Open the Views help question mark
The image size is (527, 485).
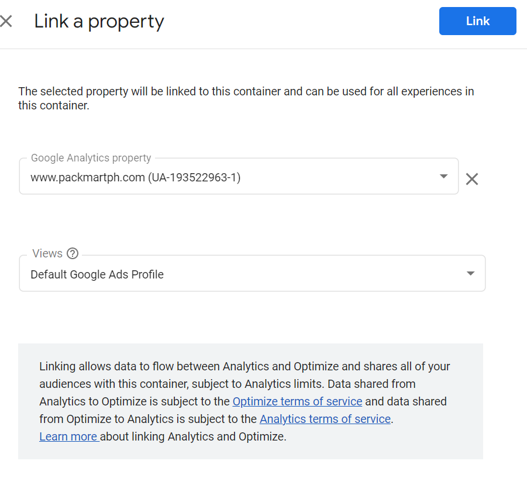73,253
